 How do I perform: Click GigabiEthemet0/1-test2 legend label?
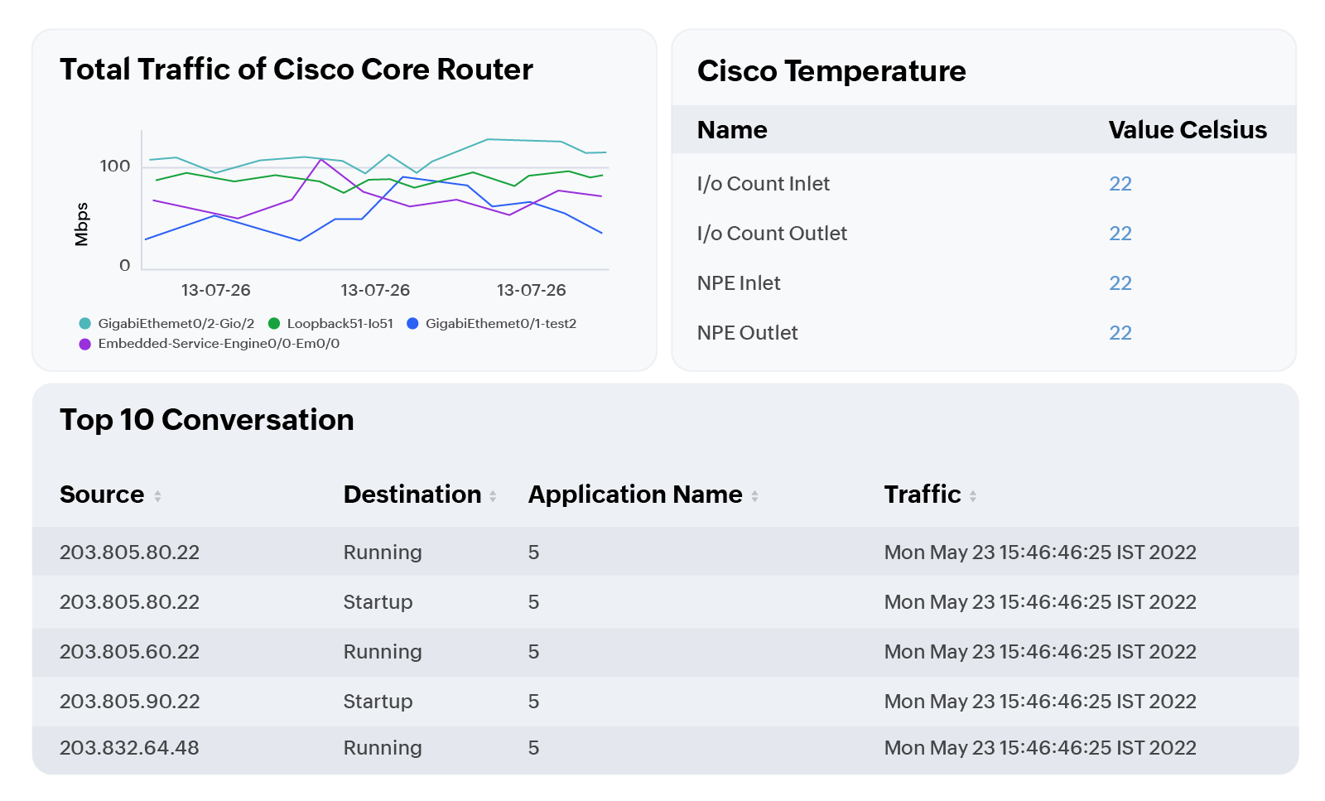tap(501, 324)
